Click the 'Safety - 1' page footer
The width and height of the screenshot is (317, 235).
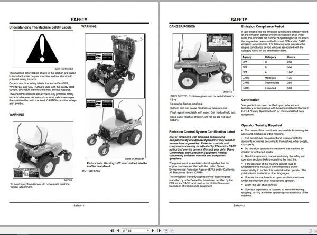tap(79, 206)
